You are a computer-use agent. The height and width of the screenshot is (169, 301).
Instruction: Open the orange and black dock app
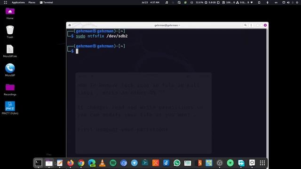(x=198, y=163)
